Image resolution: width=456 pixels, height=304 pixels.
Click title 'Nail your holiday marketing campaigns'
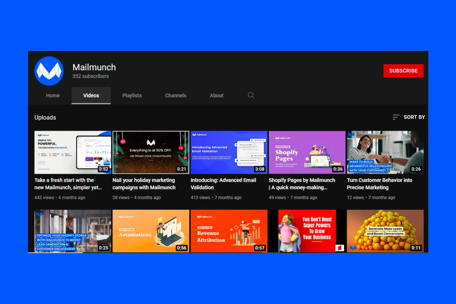pos(144,184)
